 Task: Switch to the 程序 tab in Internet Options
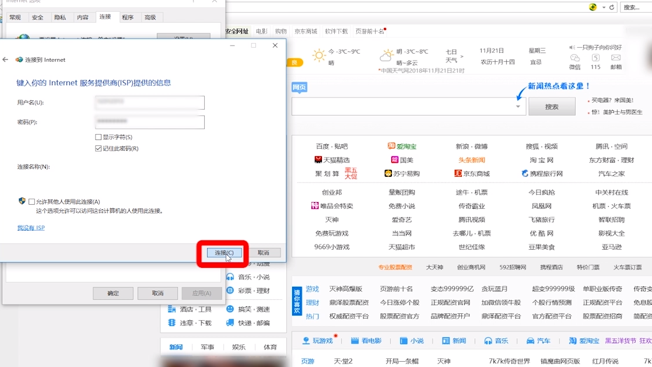pyautogui.click(x=128, y=17)
